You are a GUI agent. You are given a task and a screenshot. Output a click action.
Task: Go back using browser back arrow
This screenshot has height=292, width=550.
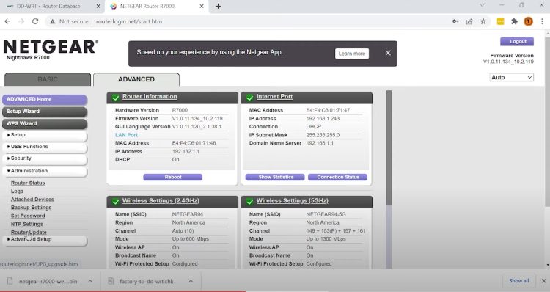(x=7, y=21)
